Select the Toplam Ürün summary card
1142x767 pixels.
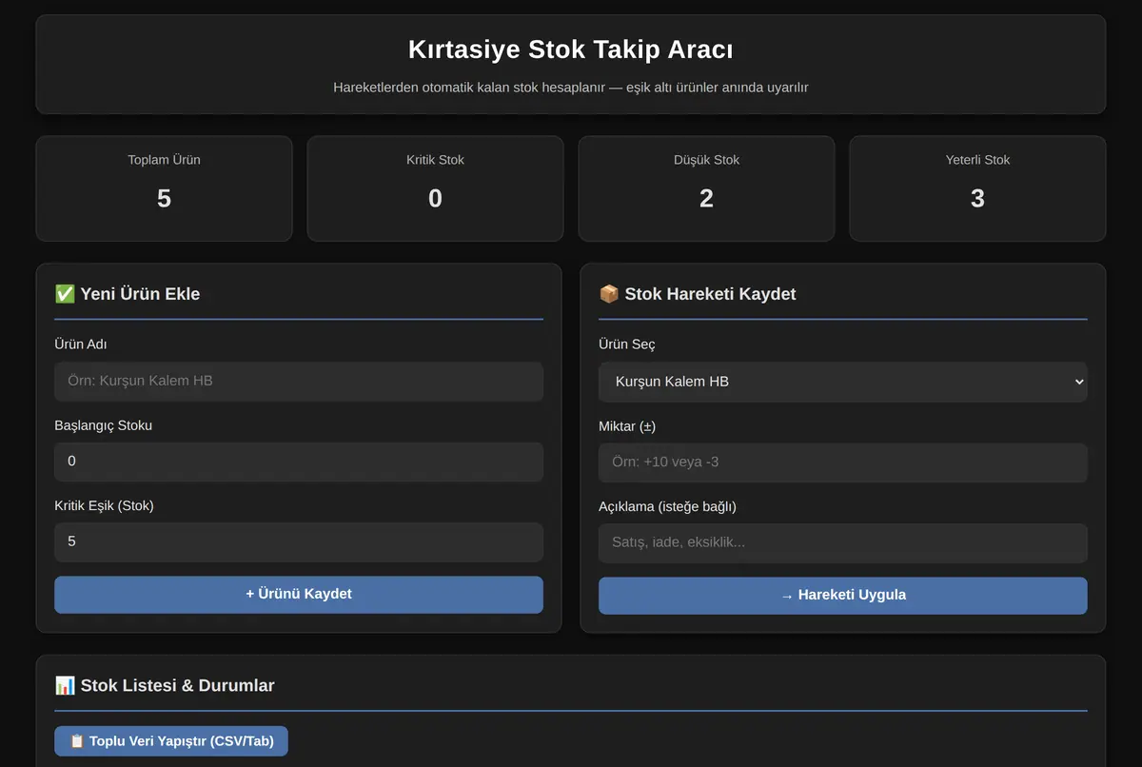(164, 188)
